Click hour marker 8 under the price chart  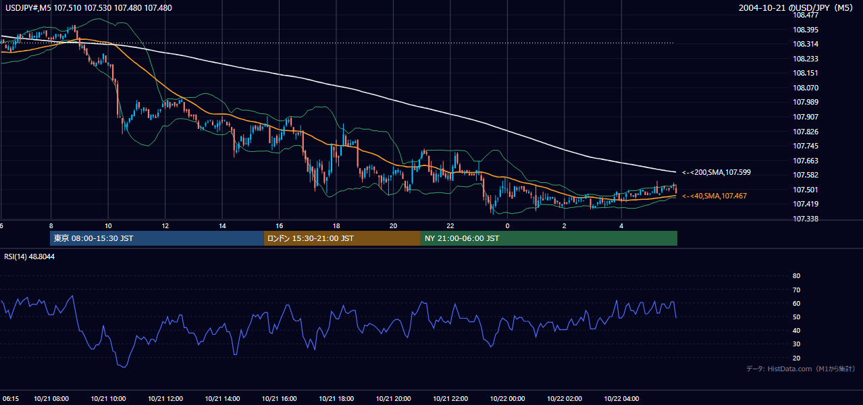pyautogui.click(x=51, y=225)
